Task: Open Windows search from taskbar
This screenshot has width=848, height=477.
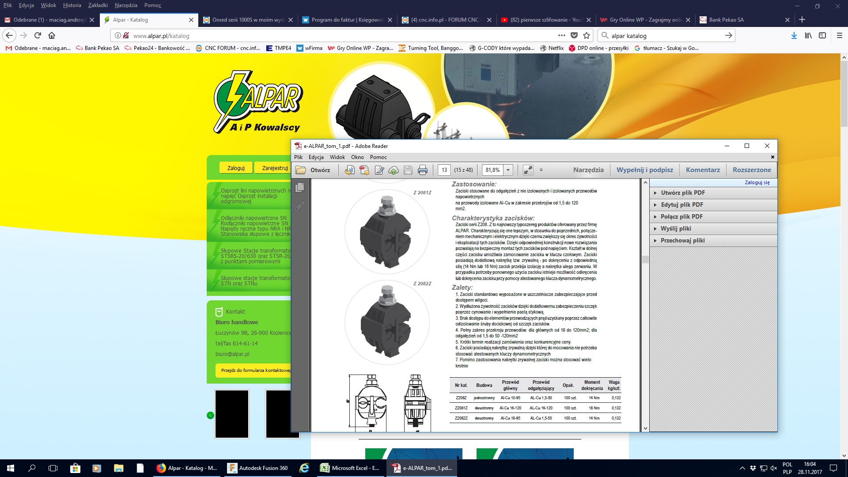Action: pyautogui.click(x=32, y=468)
